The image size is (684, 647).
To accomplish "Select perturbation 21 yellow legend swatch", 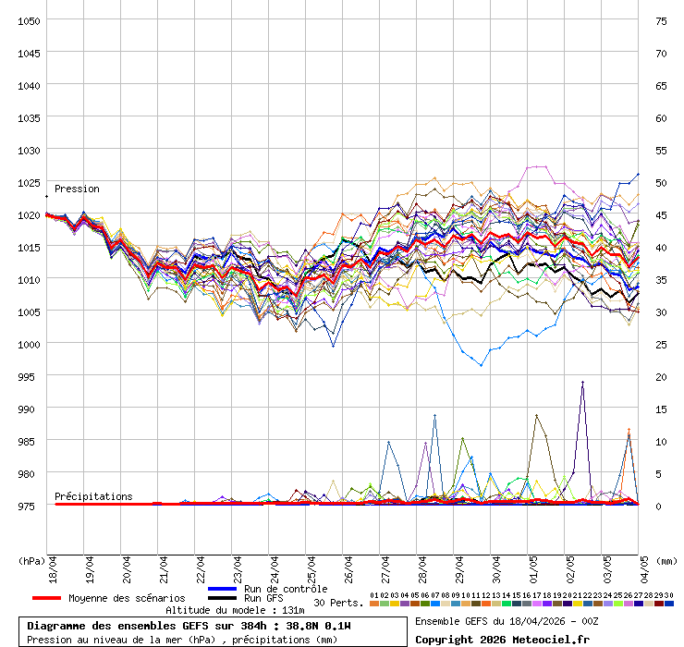I will click(x=577, y=603).
